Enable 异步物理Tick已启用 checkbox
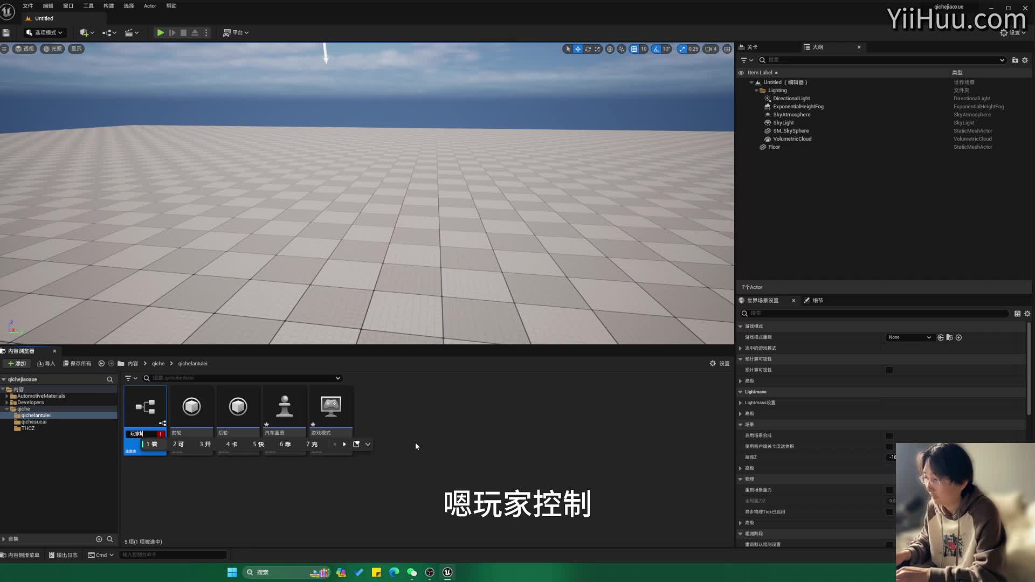1035x582 pixels. pyautogui.click(x=889, y=512)
